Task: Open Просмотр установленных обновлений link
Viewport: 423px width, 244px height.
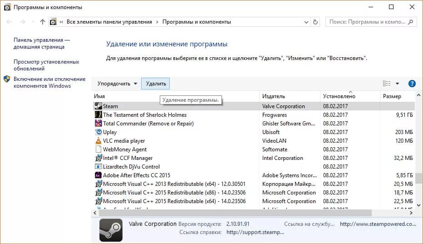Action: click(x=46, y=65)
